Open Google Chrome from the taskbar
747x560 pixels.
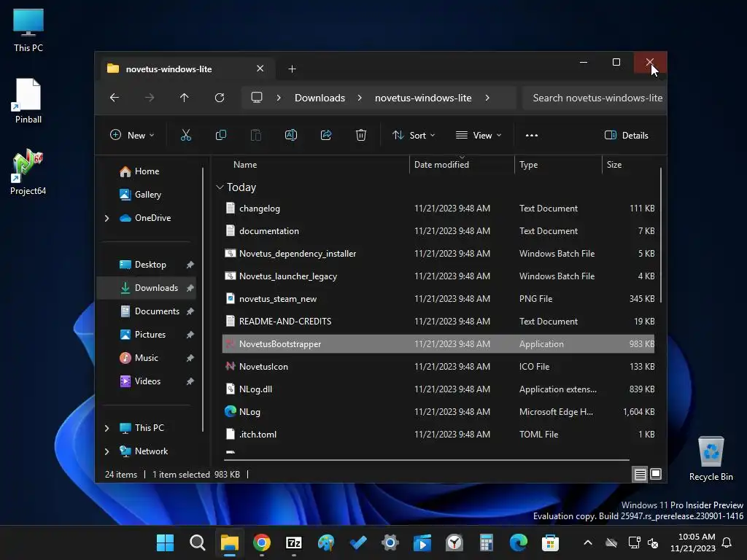pyautogui.click(x=262, y=542)
